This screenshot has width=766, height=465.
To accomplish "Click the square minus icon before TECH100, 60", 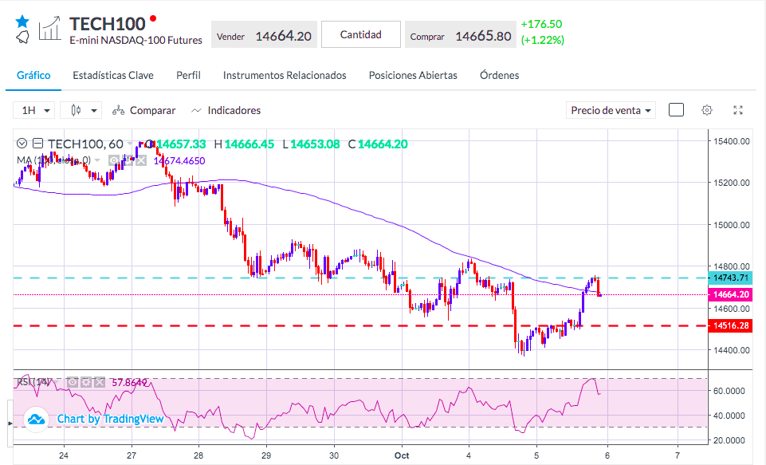I will [x=37, y=144].
